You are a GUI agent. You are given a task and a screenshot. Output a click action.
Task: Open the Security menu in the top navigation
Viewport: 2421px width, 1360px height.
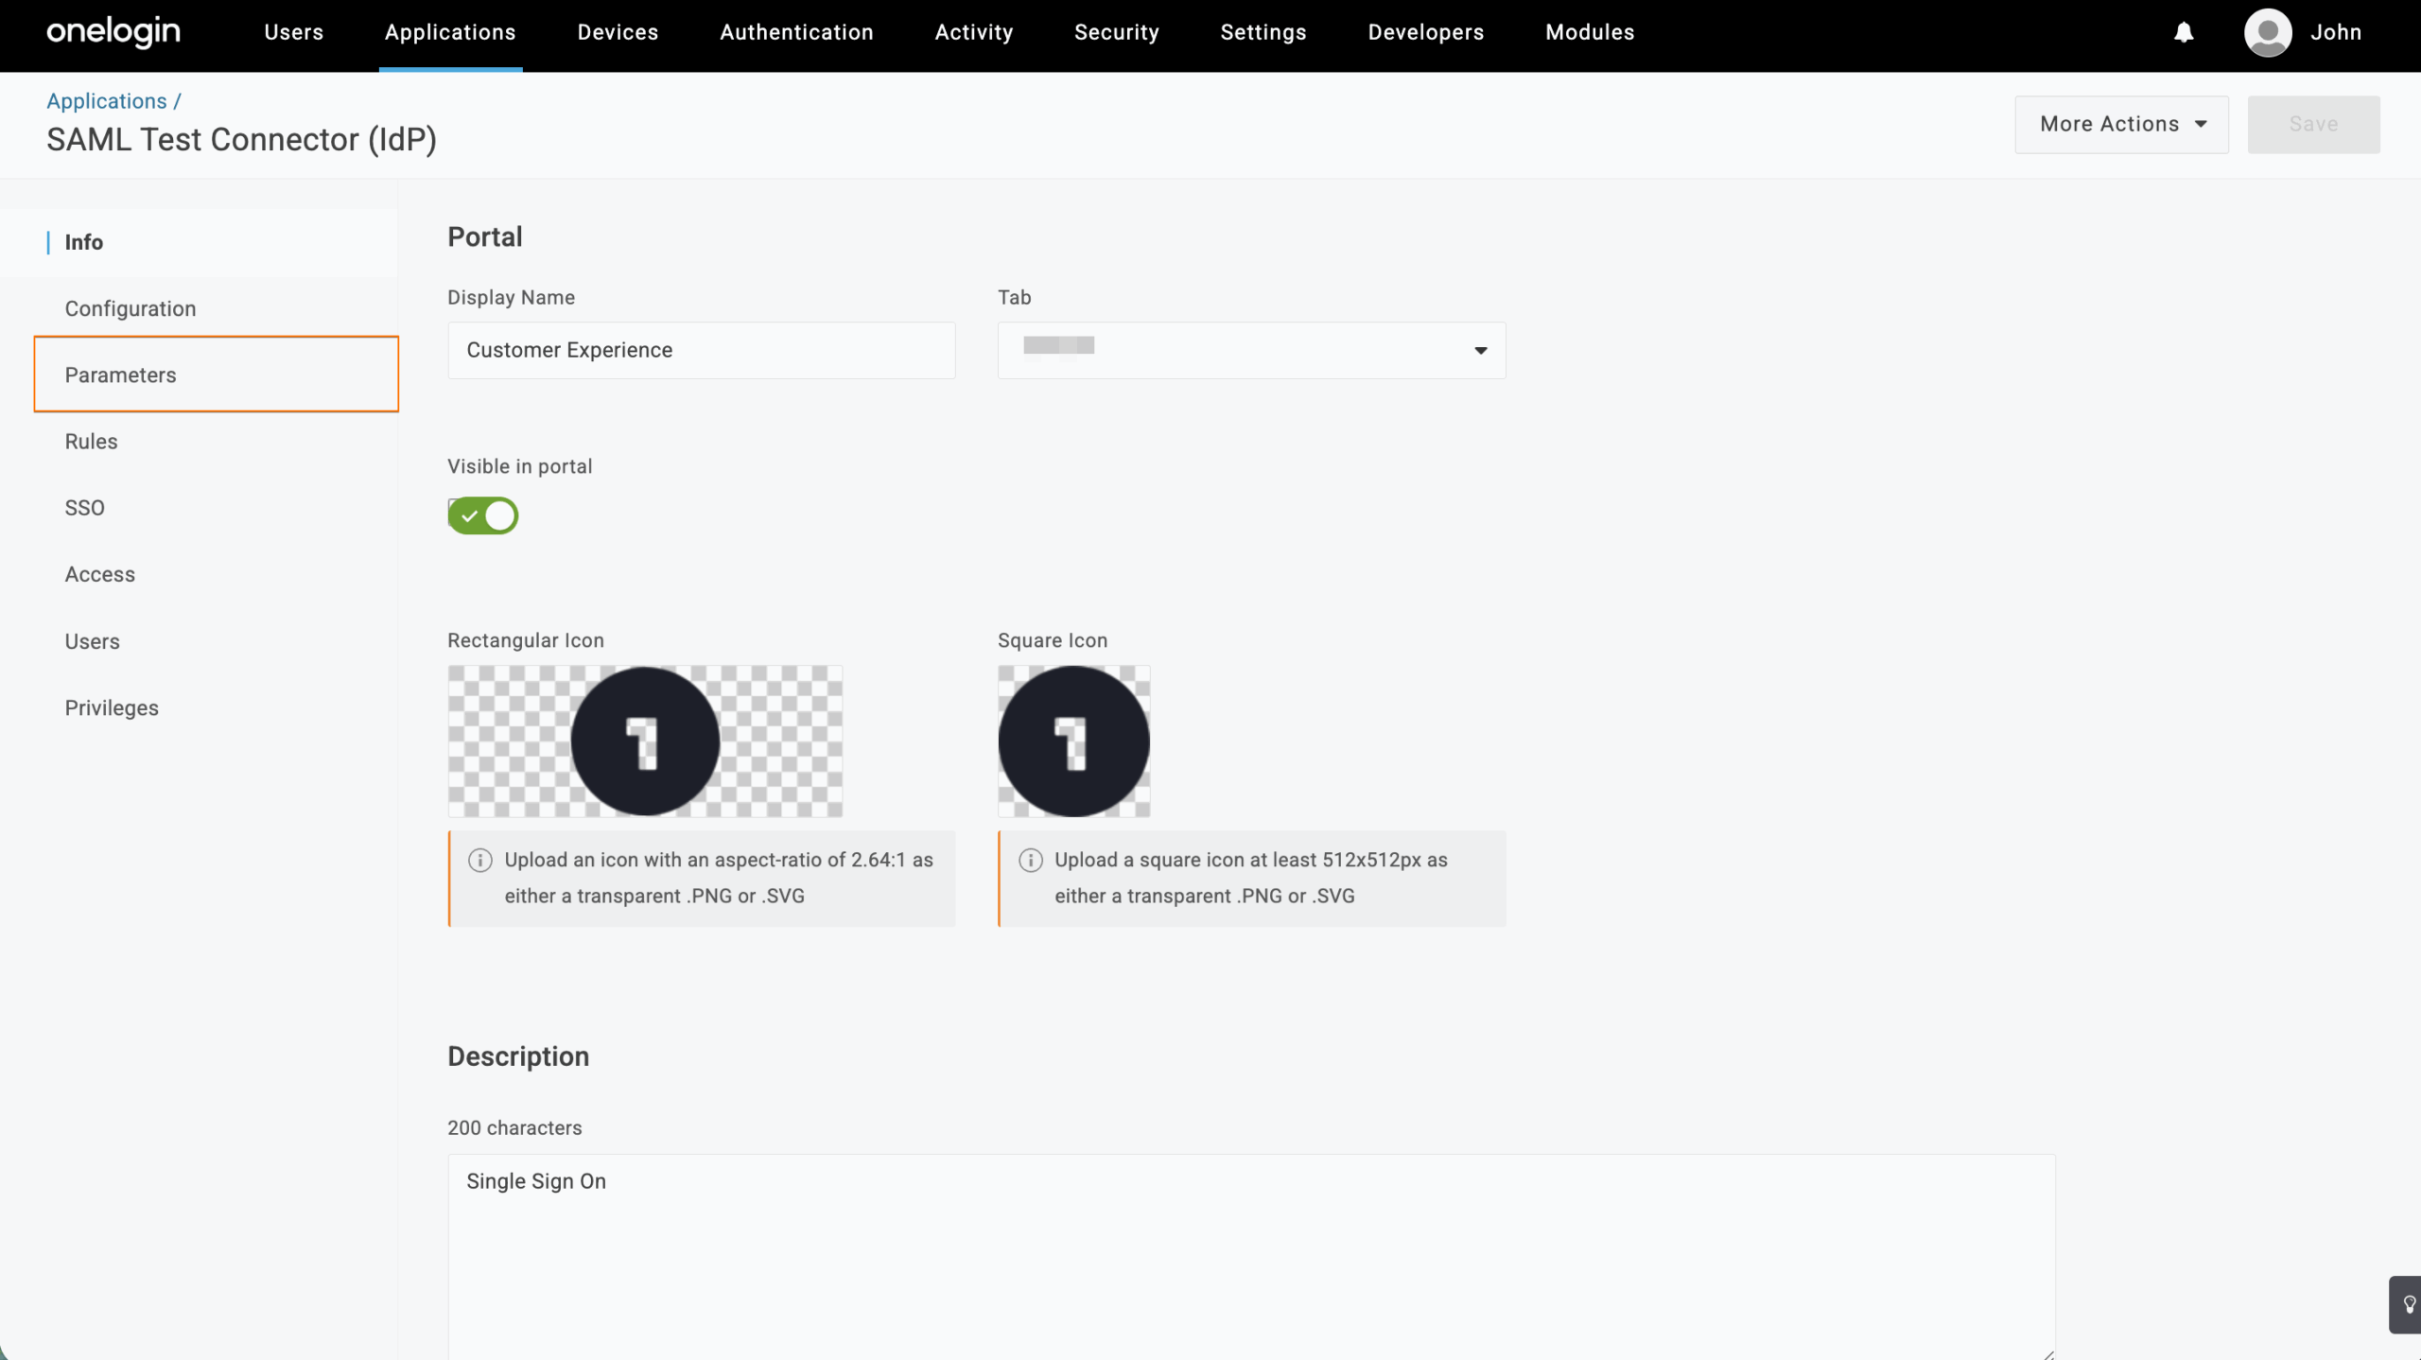1116,33
